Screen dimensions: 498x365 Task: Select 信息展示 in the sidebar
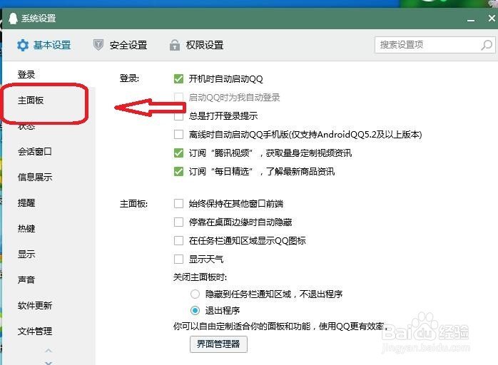[x=35, y=177]
